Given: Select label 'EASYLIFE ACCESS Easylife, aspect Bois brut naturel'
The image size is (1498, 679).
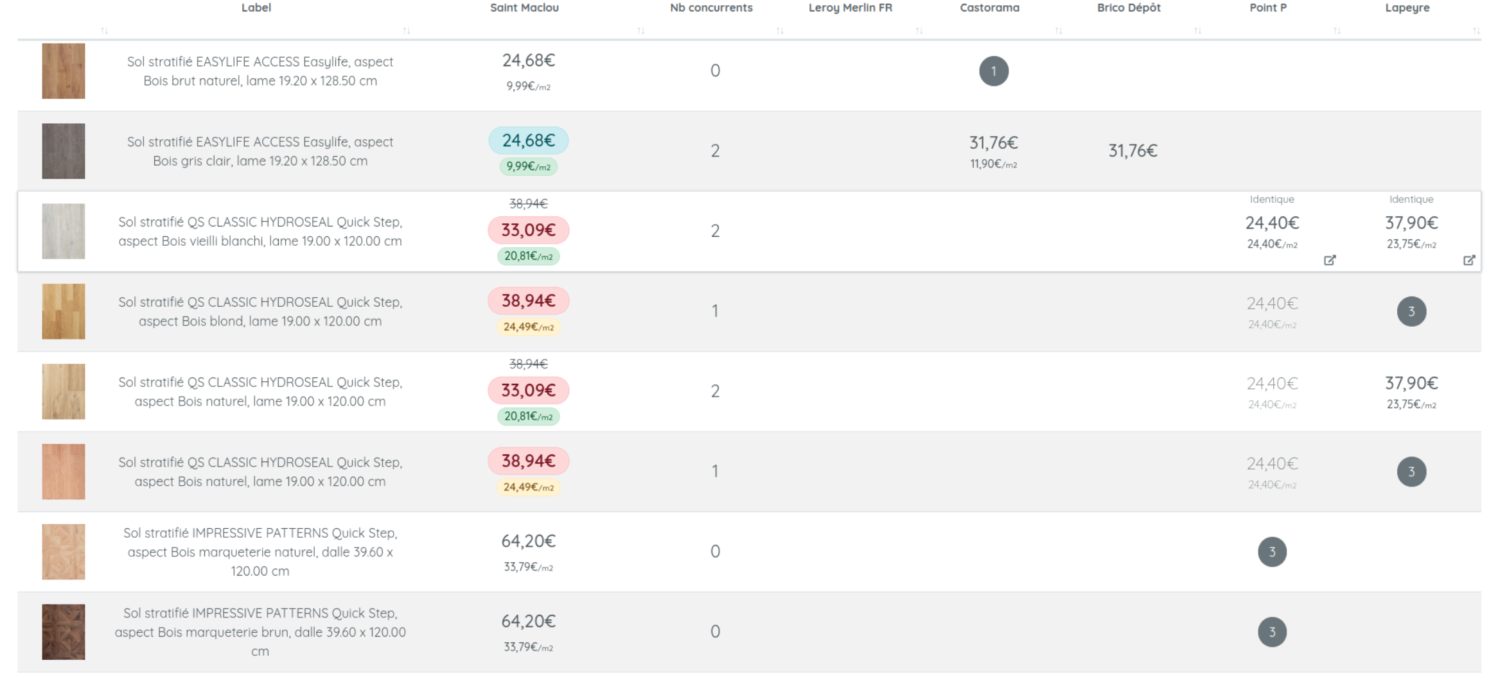Looking at the screenshot, I should [260, 71].
